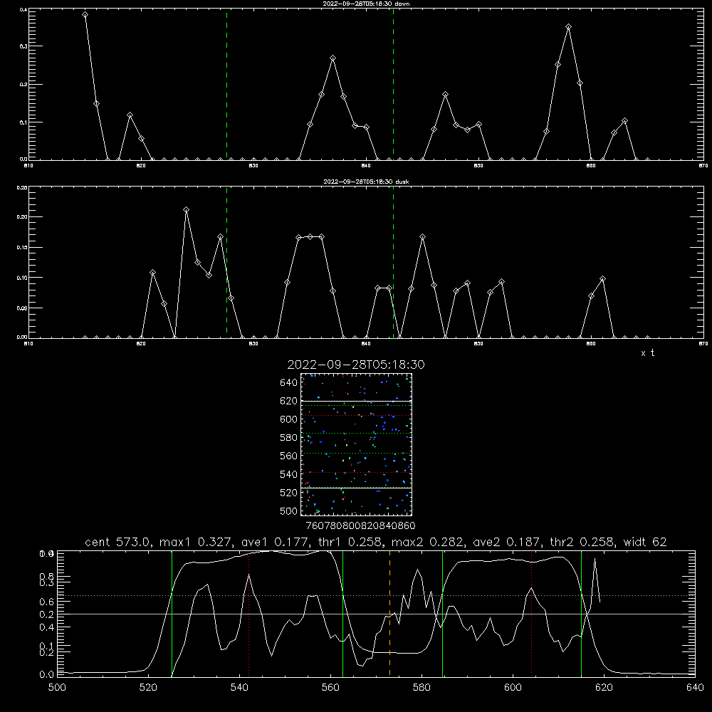Click the dusk plot title text
The width and height of the screenshot is (712, 712).
pyautogui.click(x=366, y=182)
